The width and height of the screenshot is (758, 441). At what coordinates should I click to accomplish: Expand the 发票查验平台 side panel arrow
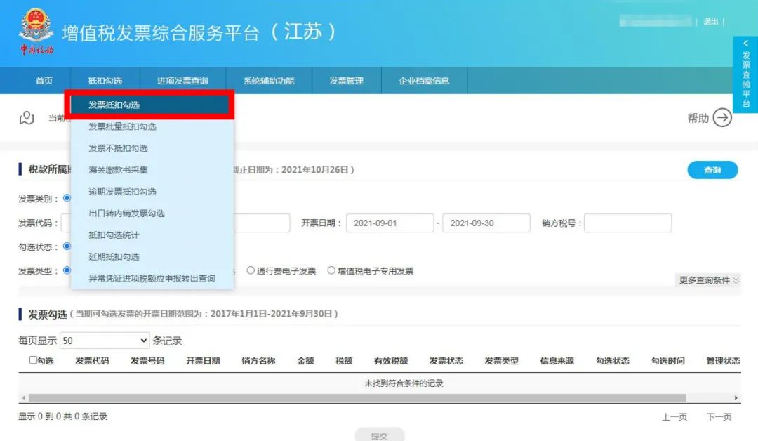click(745, 43)
